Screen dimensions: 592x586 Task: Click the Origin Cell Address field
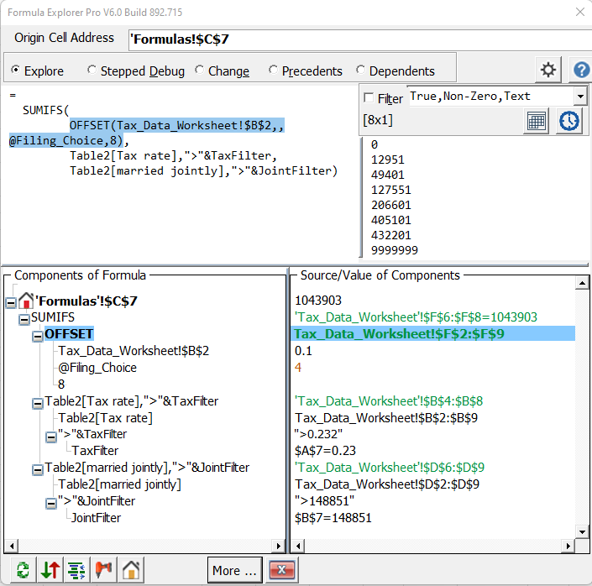359,39
